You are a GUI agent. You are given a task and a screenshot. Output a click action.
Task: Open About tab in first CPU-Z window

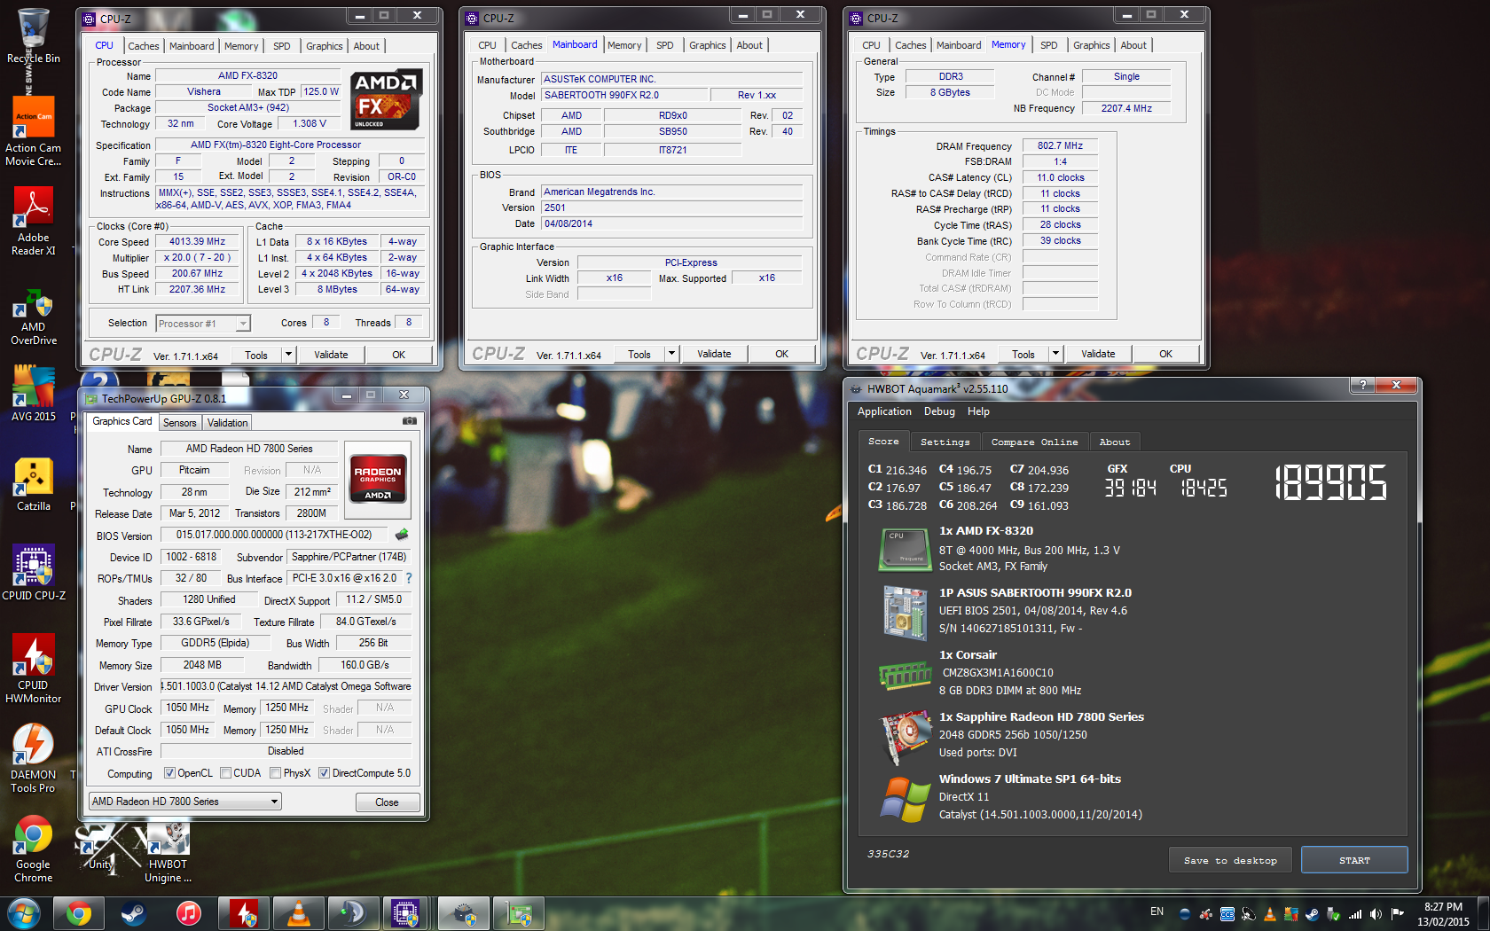click(x=365, y=46)
